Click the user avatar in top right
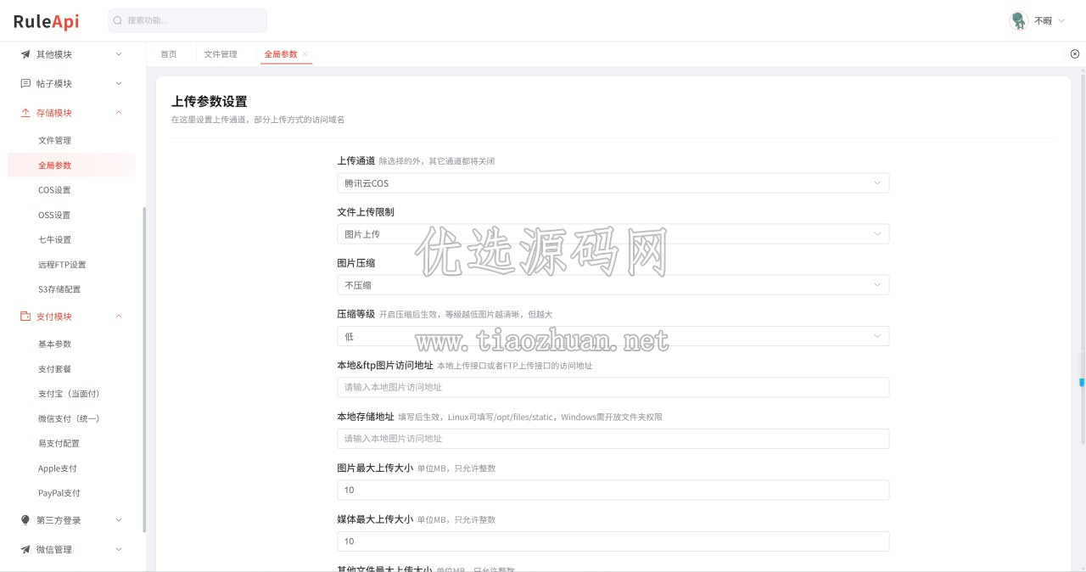The height and width of the screenshot is (572, 1086). 1019,20
